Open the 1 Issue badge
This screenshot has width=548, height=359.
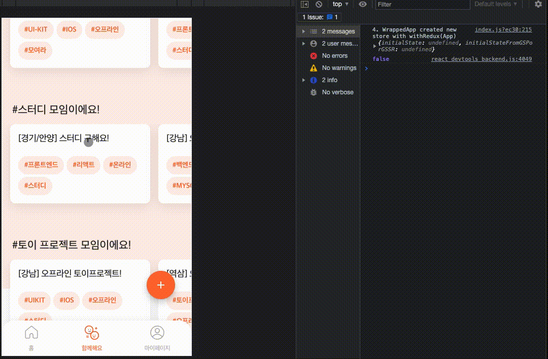[x=320, y=17]
